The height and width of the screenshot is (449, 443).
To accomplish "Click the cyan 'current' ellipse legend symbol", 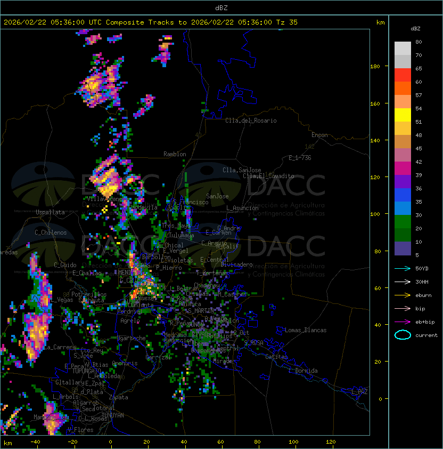I will pyautogui.click(x=403, y=335).
